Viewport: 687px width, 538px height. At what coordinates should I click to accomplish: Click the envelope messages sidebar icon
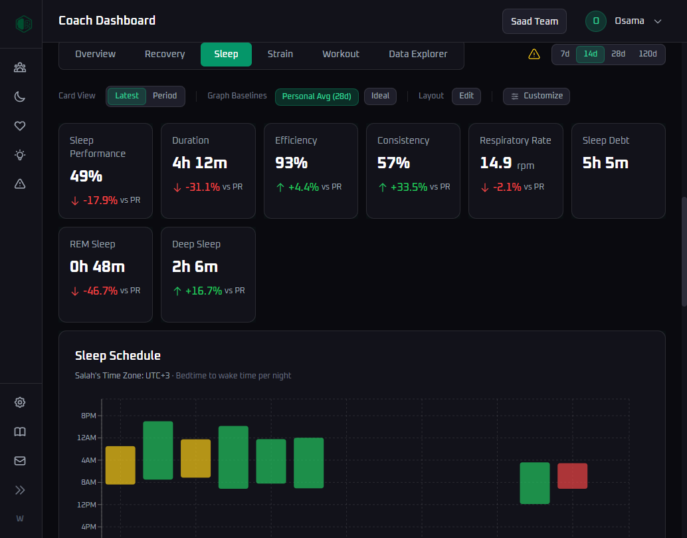(x=20, y=461)
